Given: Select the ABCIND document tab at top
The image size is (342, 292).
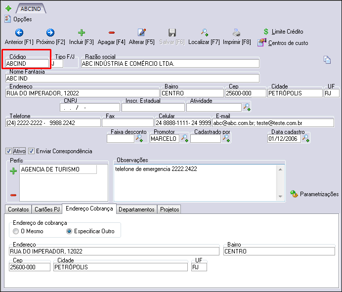Looking at the screenshot, I should (31, 9).
